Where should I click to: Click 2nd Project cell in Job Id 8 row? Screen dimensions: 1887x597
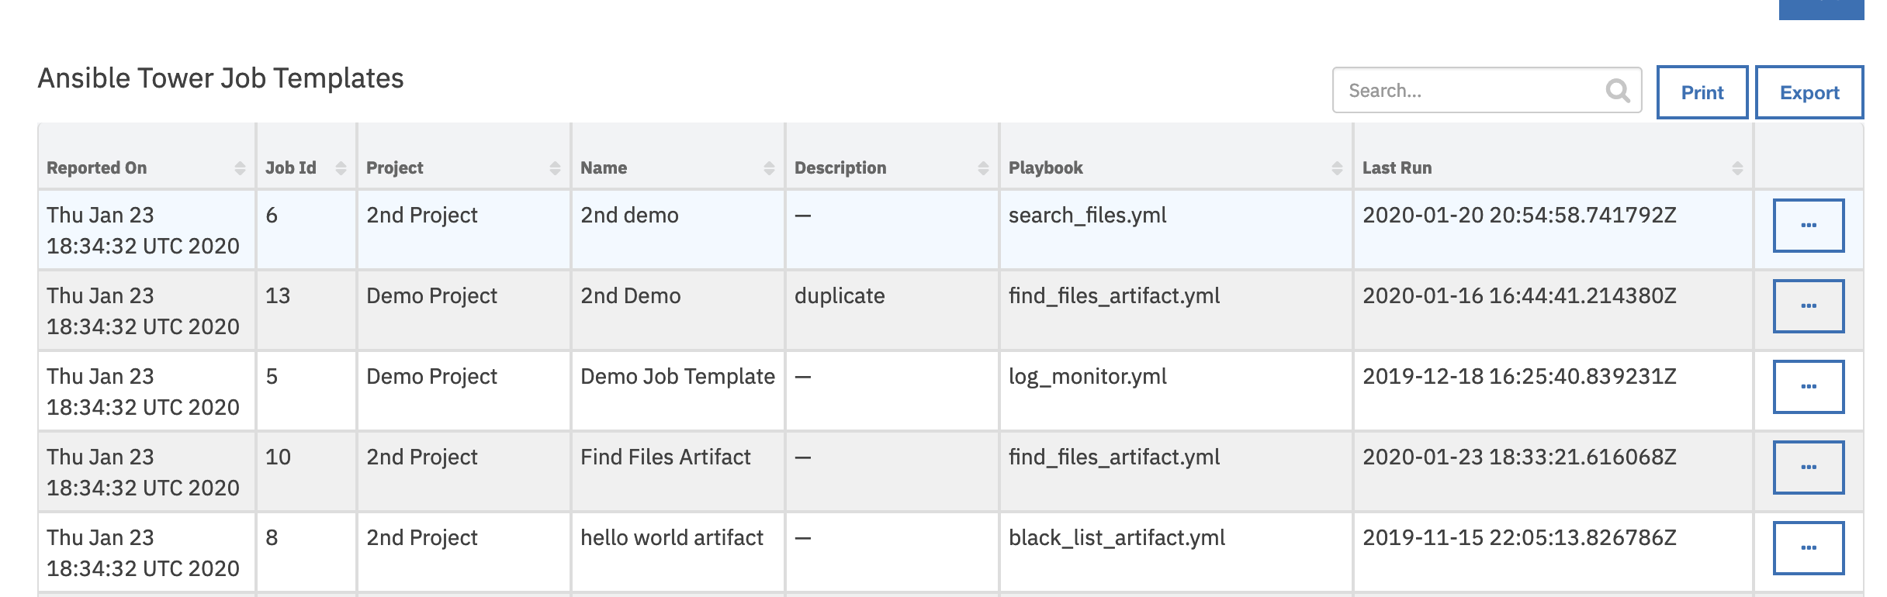[x=464, y=553]
